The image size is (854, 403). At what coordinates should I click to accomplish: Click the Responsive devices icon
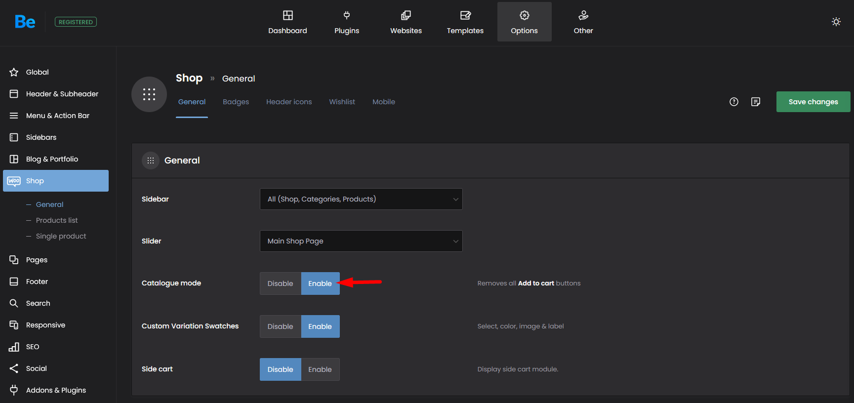14,325
